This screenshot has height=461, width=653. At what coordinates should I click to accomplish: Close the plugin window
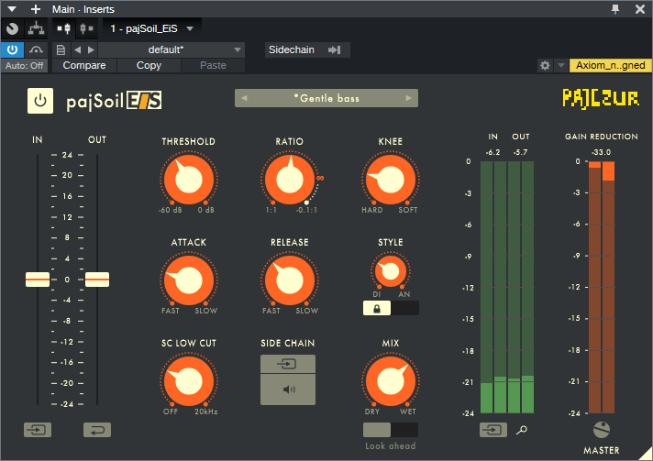tap(640, 9)
